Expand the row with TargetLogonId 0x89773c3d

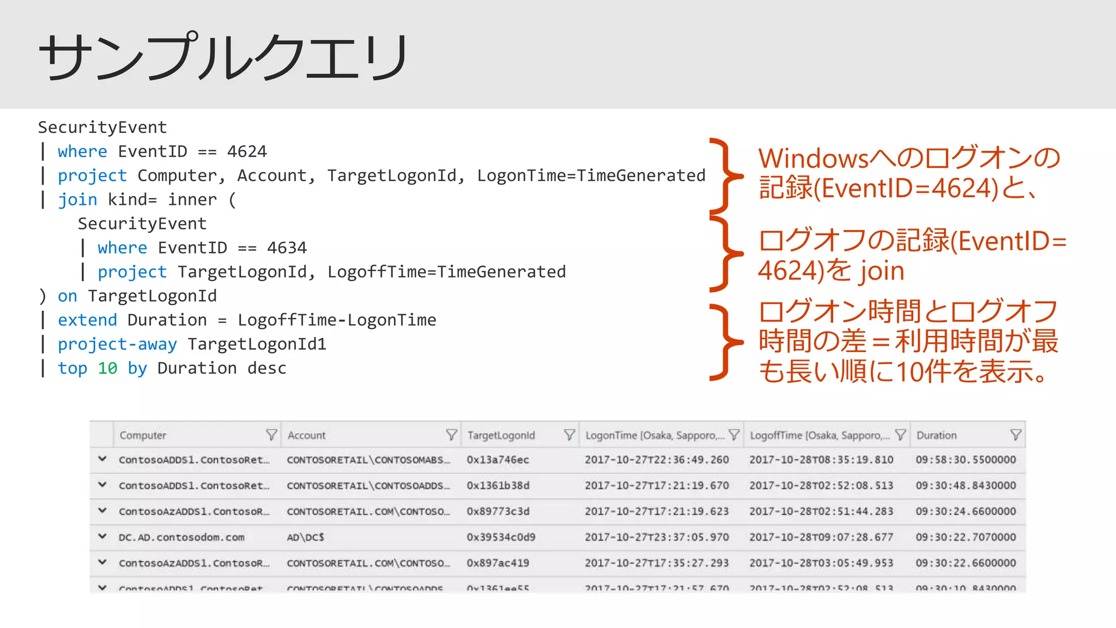(102, 511)
